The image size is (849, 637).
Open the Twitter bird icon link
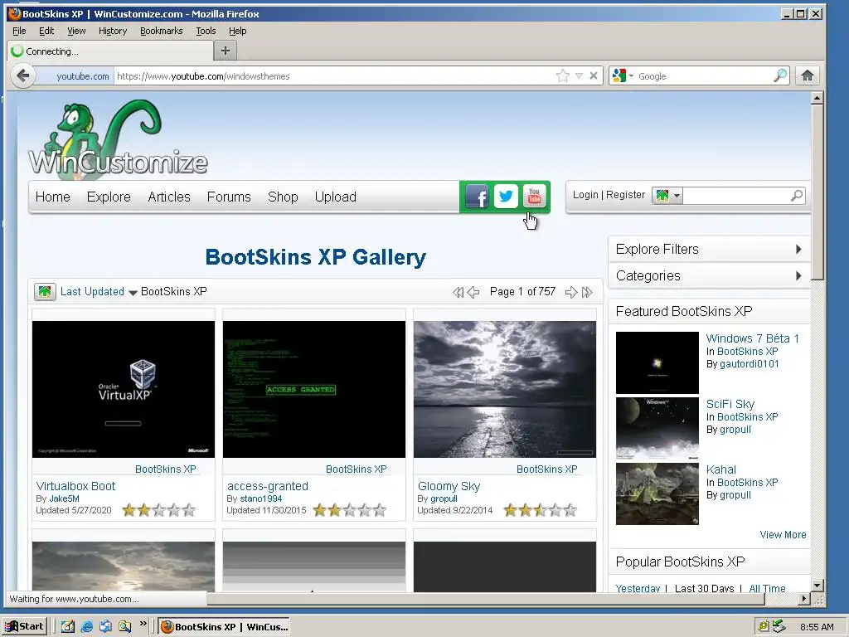[506, 196]
